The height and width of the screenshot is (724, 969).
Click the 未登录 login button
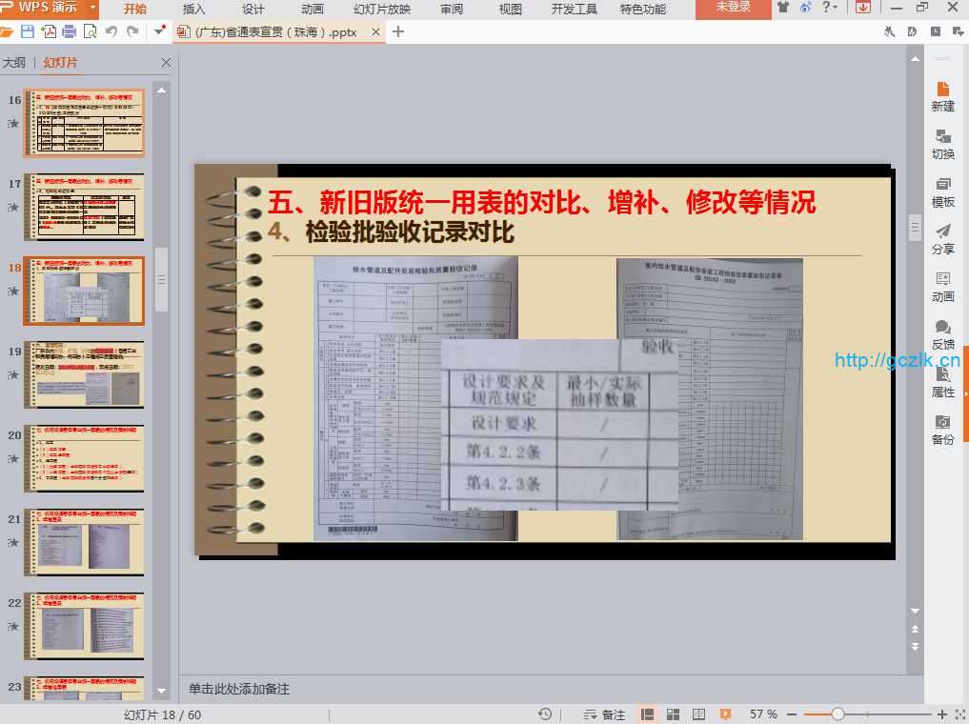(x=733, y=8)
